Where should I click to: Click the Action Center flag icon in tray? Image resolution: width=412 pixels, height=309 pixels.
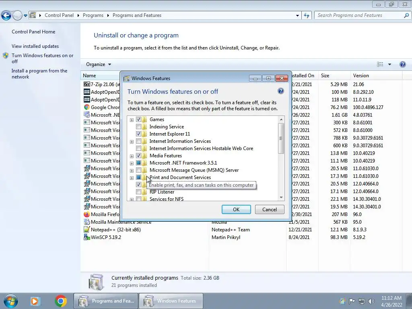pyautogui.click(x=352, y=301)
